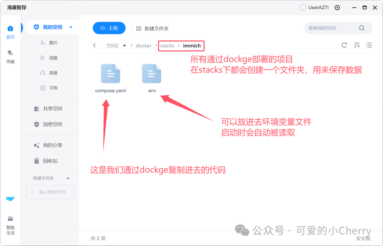Open the sort options icon
The width and height of the screenshot is (383, 246).
point(357,45)
